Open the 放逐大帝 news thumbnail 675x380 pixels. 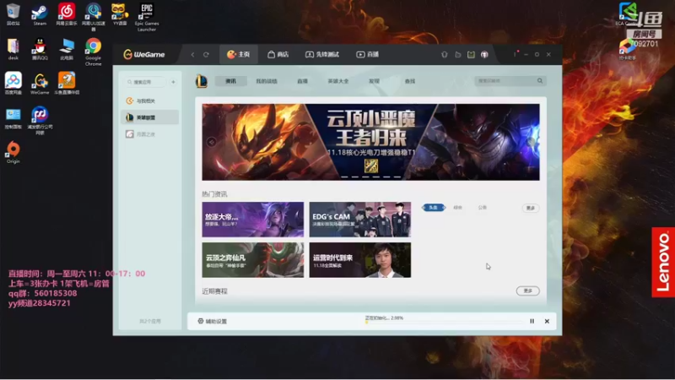pyautogui.click(x=252, y=220)
